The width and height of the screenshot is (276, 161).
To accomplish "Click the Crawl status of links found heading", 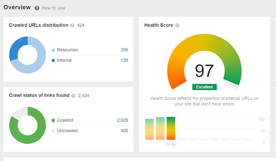I will [39, 95].
